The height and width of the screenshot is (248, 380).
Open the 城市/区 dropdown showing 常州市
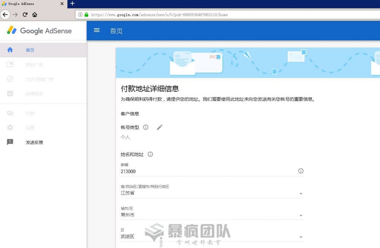tap(212, 215)
